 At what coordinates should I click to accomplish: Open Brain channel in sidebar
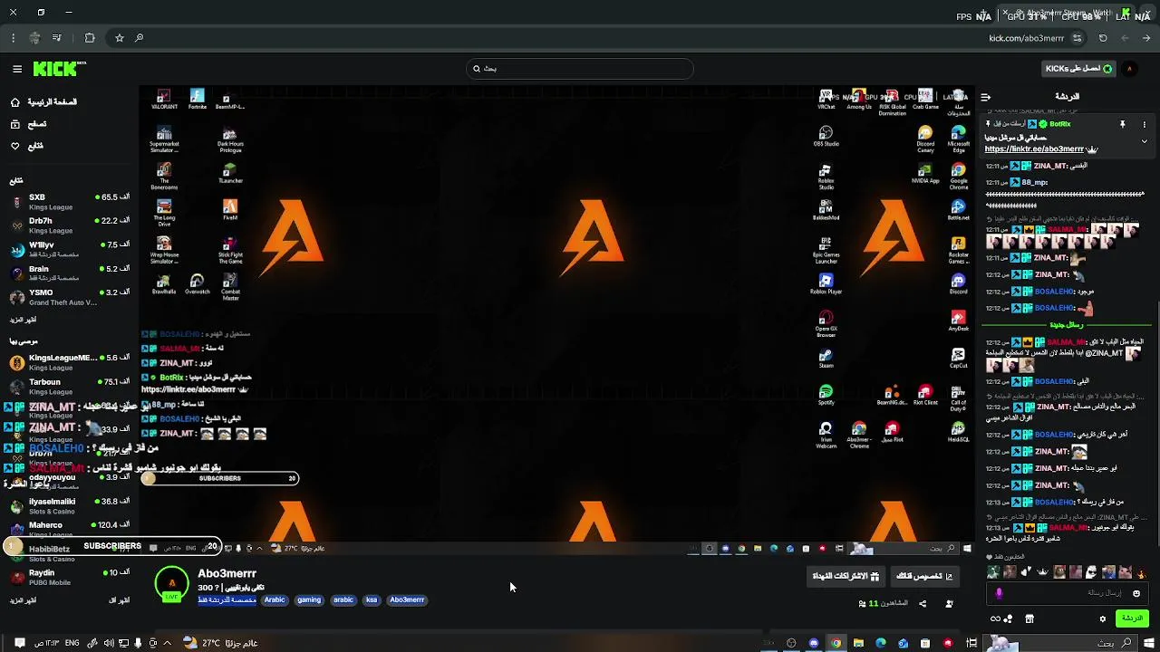[x=71, y=273]
